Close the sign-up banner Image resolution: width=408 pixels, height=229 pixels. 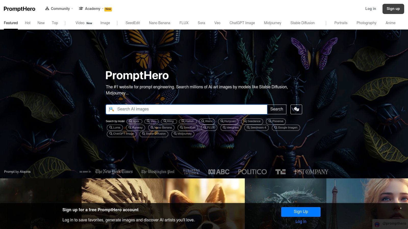click(401, 208)
